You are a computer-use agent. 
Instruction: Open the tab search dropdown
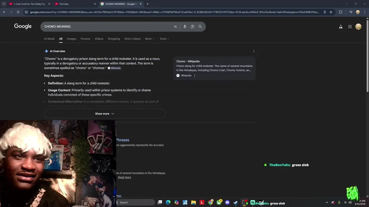click(4, 4)
